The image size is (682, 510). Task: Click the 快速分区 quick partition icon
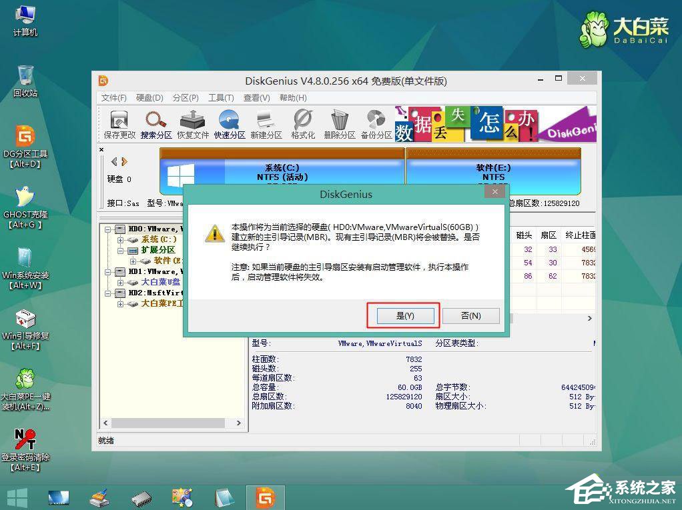(x=229, y=123)
